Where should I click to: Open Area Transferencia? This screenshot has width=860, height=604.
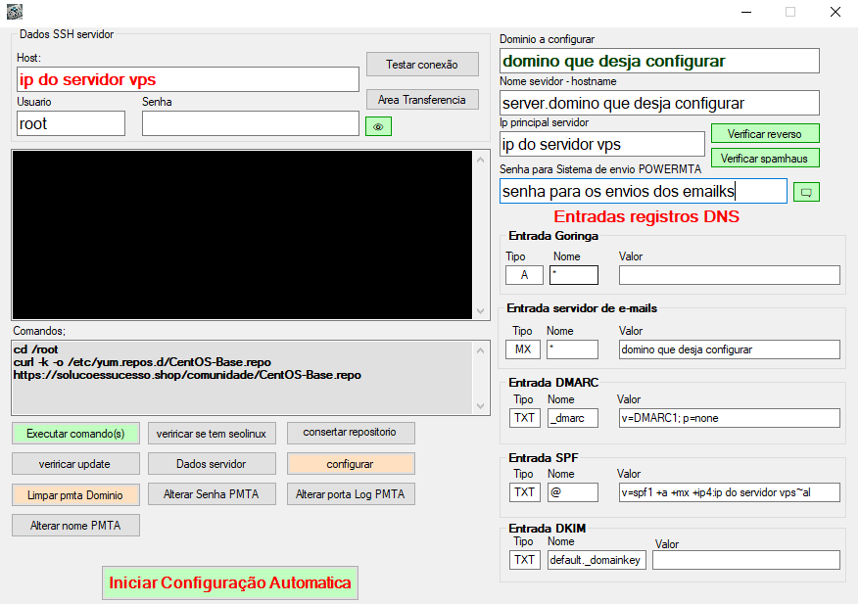pos(421,99)
